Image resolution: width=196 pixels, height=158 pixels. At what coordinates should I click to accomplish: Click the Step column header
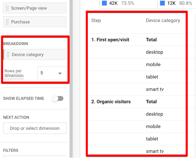96,21
